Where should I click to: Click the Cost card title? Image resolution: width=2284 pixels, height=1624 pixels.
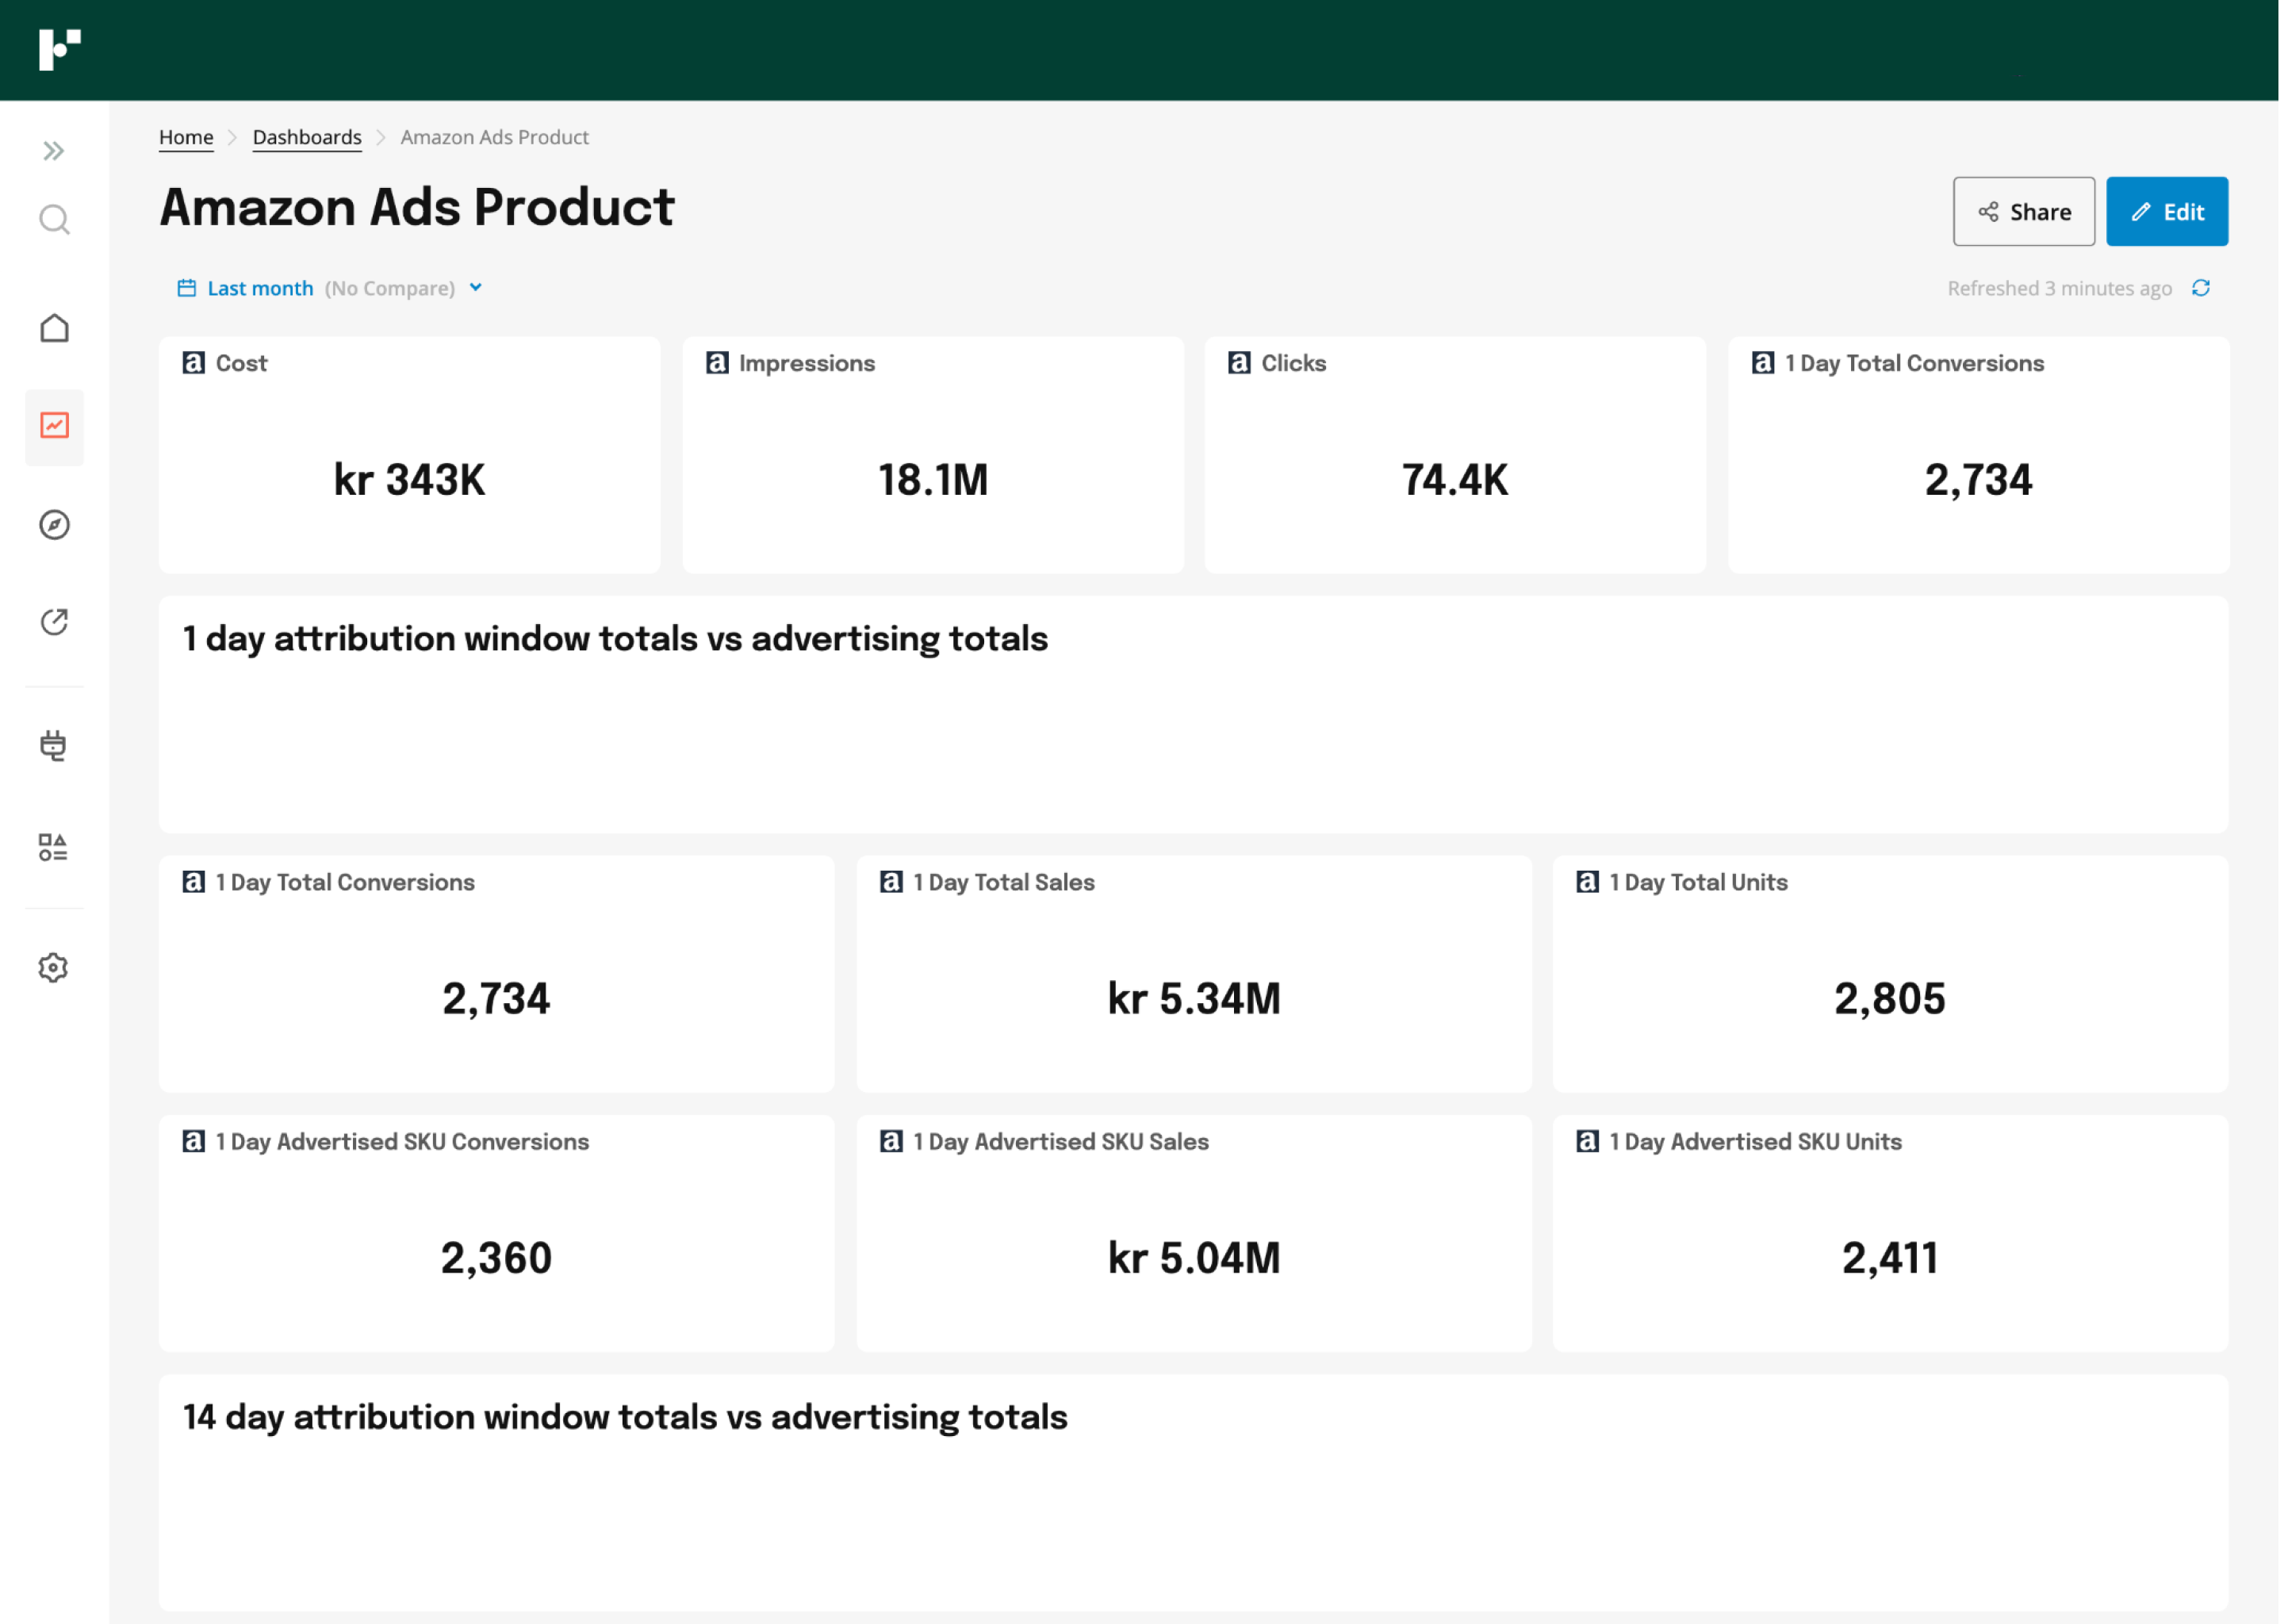[241, 363]
